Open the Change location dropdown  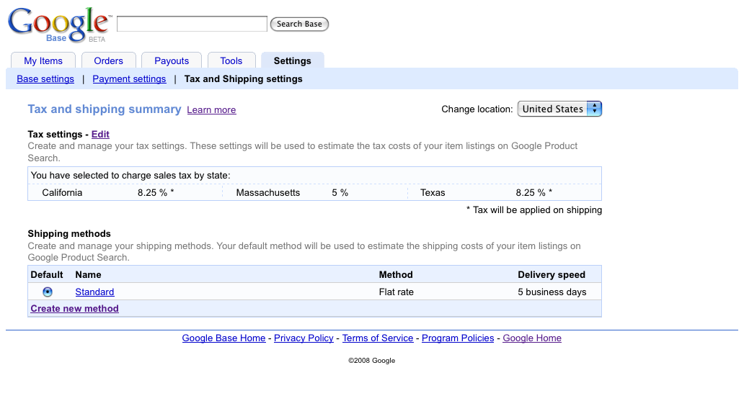point(559,109)
